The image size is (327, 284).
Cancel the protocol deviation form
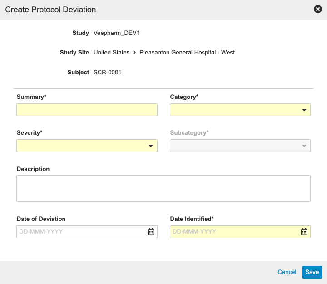coord(287,272)
